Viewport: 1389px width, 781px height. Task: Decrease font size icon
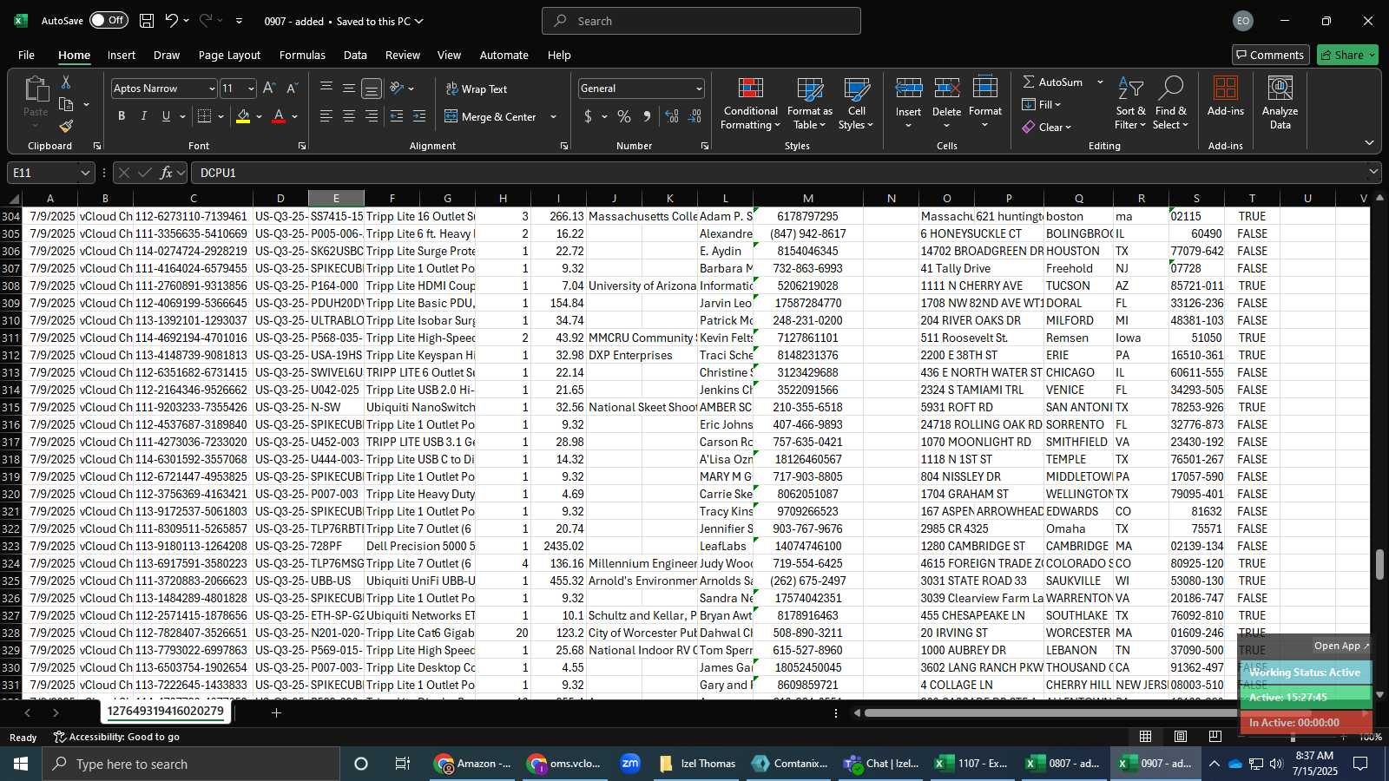(x=292, y=88)
